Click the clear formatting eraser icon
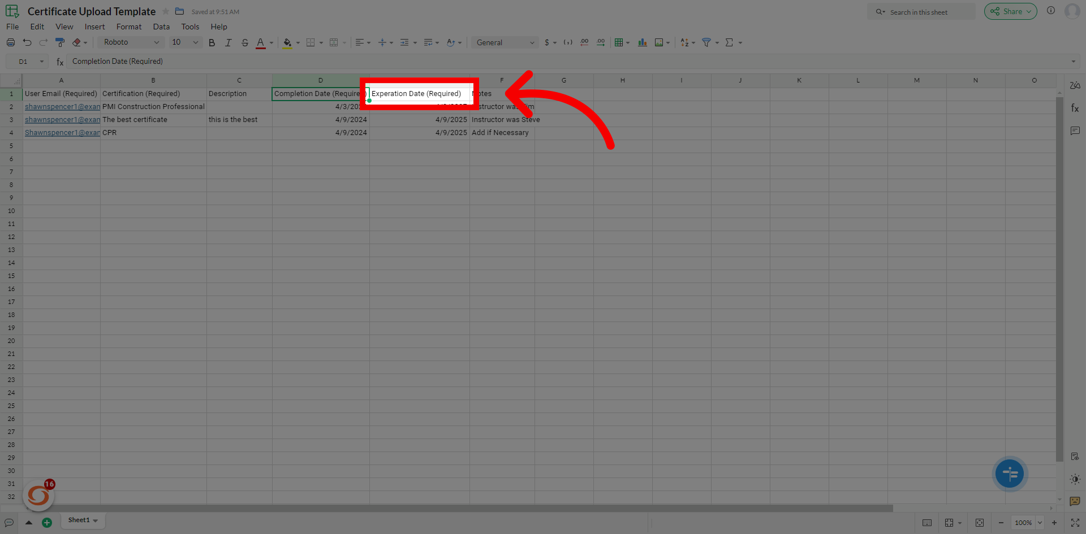The height and width of the screenshot is (534, 1086). tap(77, 42)
